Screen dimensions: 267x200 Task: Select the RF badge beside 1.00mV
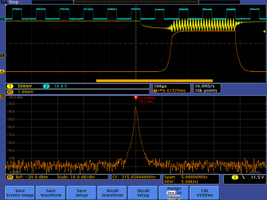tap(10, 92)
